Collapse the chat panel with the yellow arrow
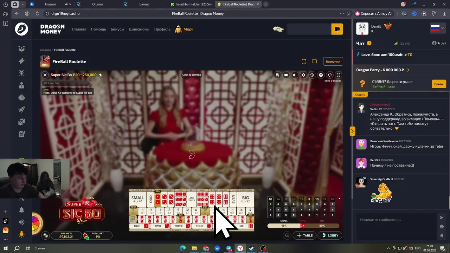The height and width of the screenshot is (253, 450). 352,131
